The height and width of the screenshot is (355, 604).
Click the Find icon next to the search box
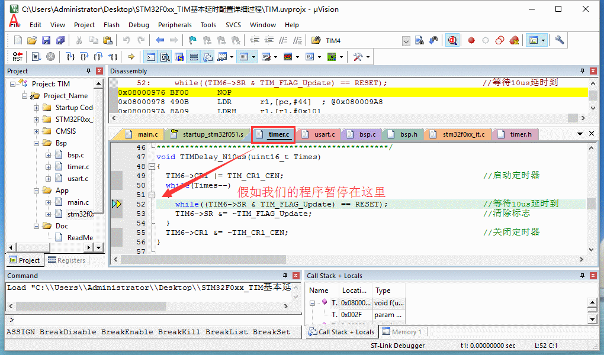click(419, 40)
